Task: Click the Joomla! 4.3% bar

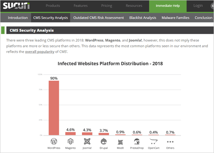Action: [87, 134]
